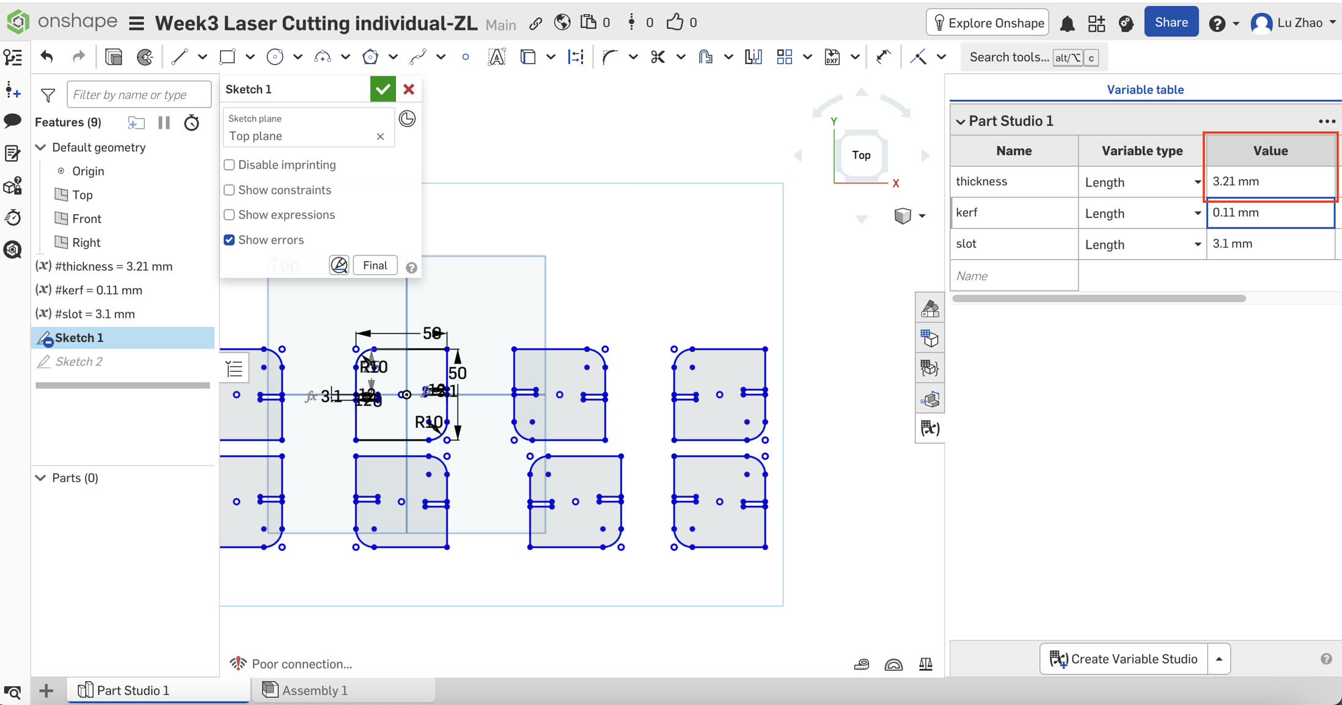Open the variable table side icon

(930, 428)
